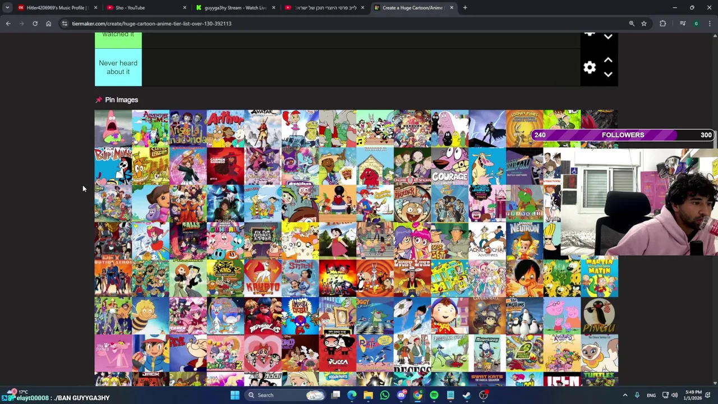Viewport: 718px width, 404px height.
Task: Choose the Krypto image
Action: [x=263, y=278]
